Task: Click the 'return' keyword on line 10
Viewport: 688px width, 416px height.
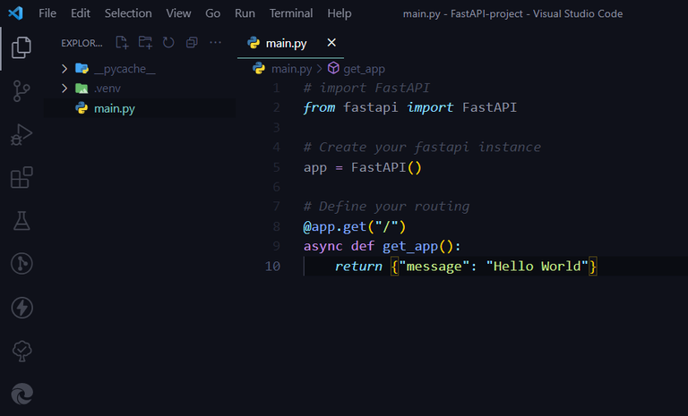Action: pyautogui.click(x=358, y=266)
